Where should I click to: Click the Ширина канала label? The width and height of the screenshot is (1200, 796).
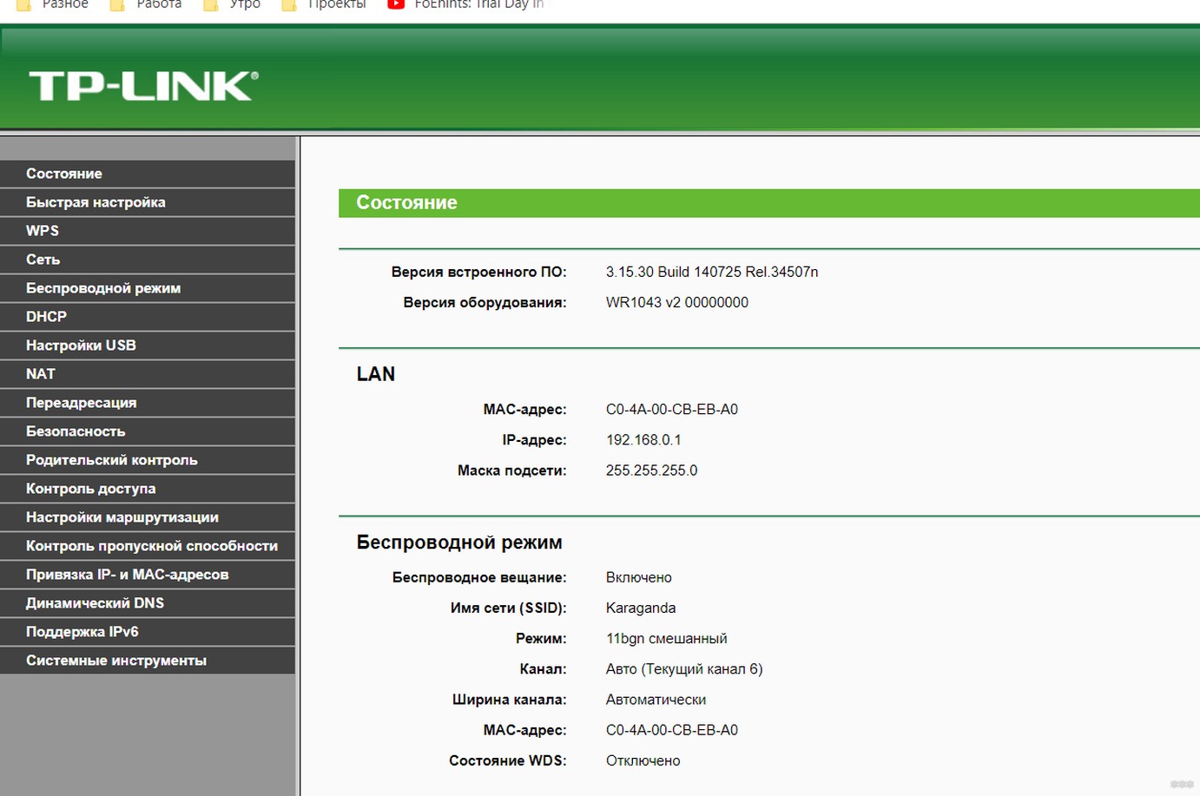[509, 700]
